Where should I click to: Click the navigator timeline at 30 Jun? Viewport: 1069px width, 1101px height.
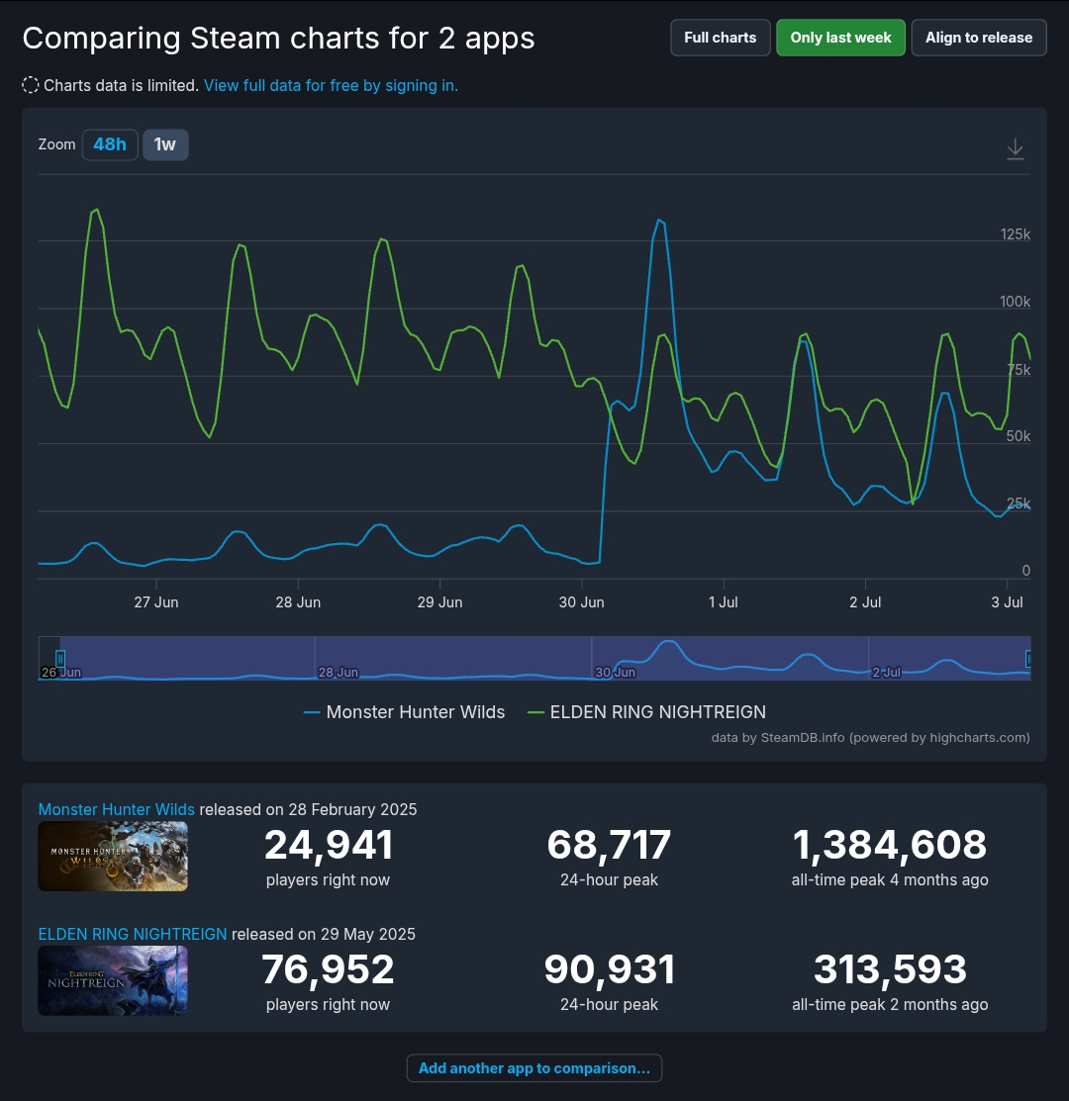tap(616, 672)
